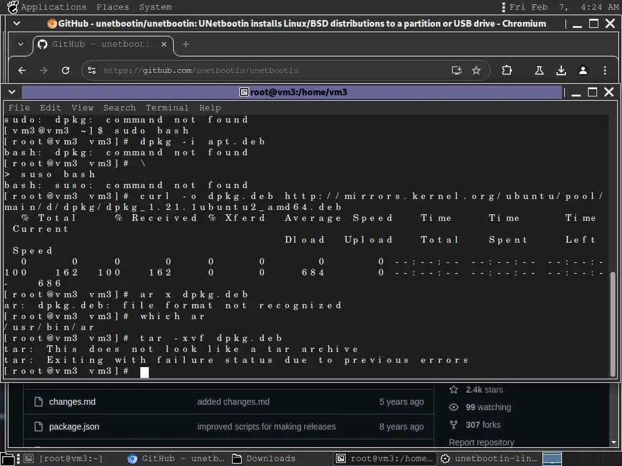Open Chromium three-dot menu
This screenshot has width=622, height=466.
tap(604, 70)
